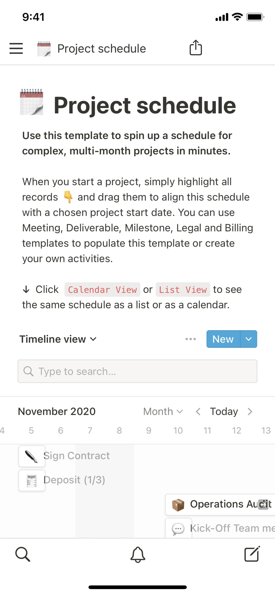275x595 pixels.
Task: Select the List View link
Action: pyautogui.click(x=182, y=289)
